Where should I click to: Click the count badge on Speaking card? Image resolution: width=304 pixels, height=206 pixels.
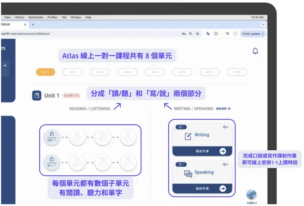(x=181, y=165)
